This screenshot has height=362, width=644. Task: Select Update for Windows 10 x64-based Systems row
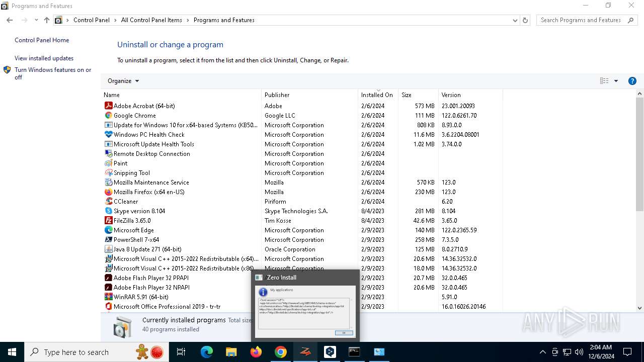[x=302, y=125]
